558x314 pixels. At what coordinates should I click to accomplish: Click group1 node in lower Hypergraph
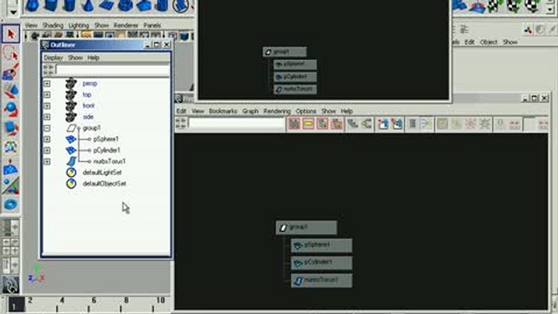[x=306, y=228]
